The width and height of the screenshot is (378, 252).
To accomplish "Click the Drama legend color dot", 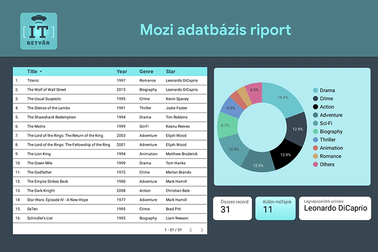I will [x=315, y=90].
